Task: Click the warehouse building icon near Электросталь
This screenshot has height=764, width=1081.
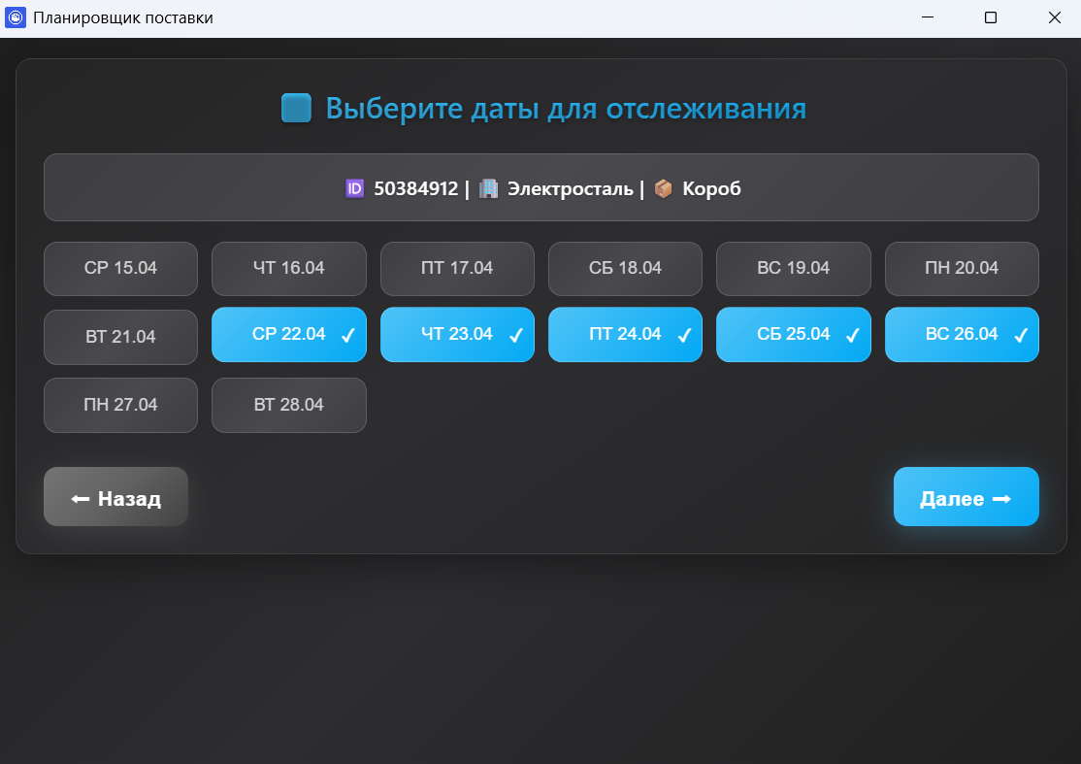Action: point(488,188)
